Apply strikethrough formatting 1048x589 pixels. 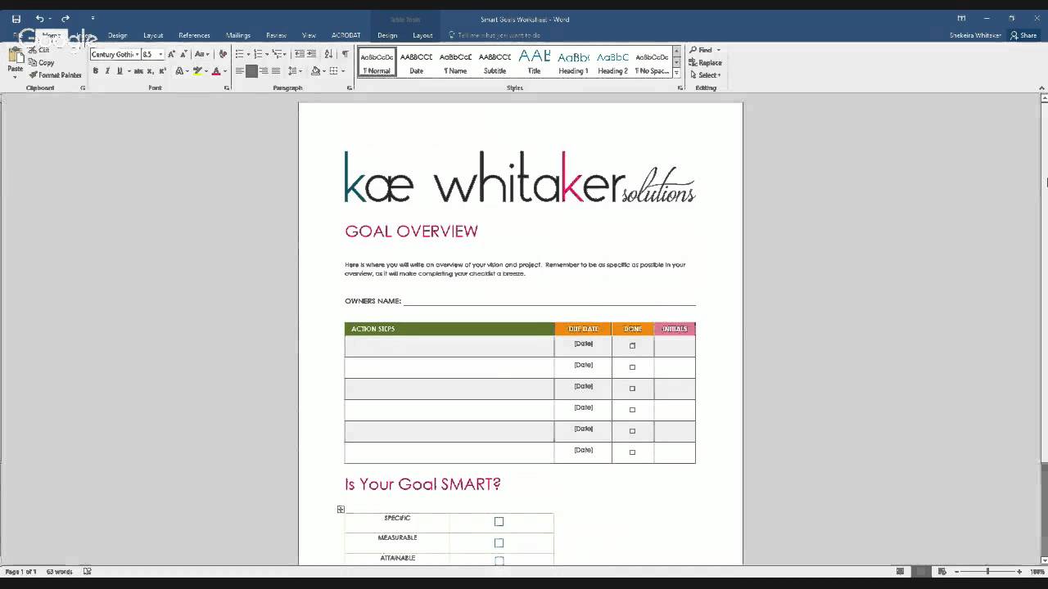139,71
